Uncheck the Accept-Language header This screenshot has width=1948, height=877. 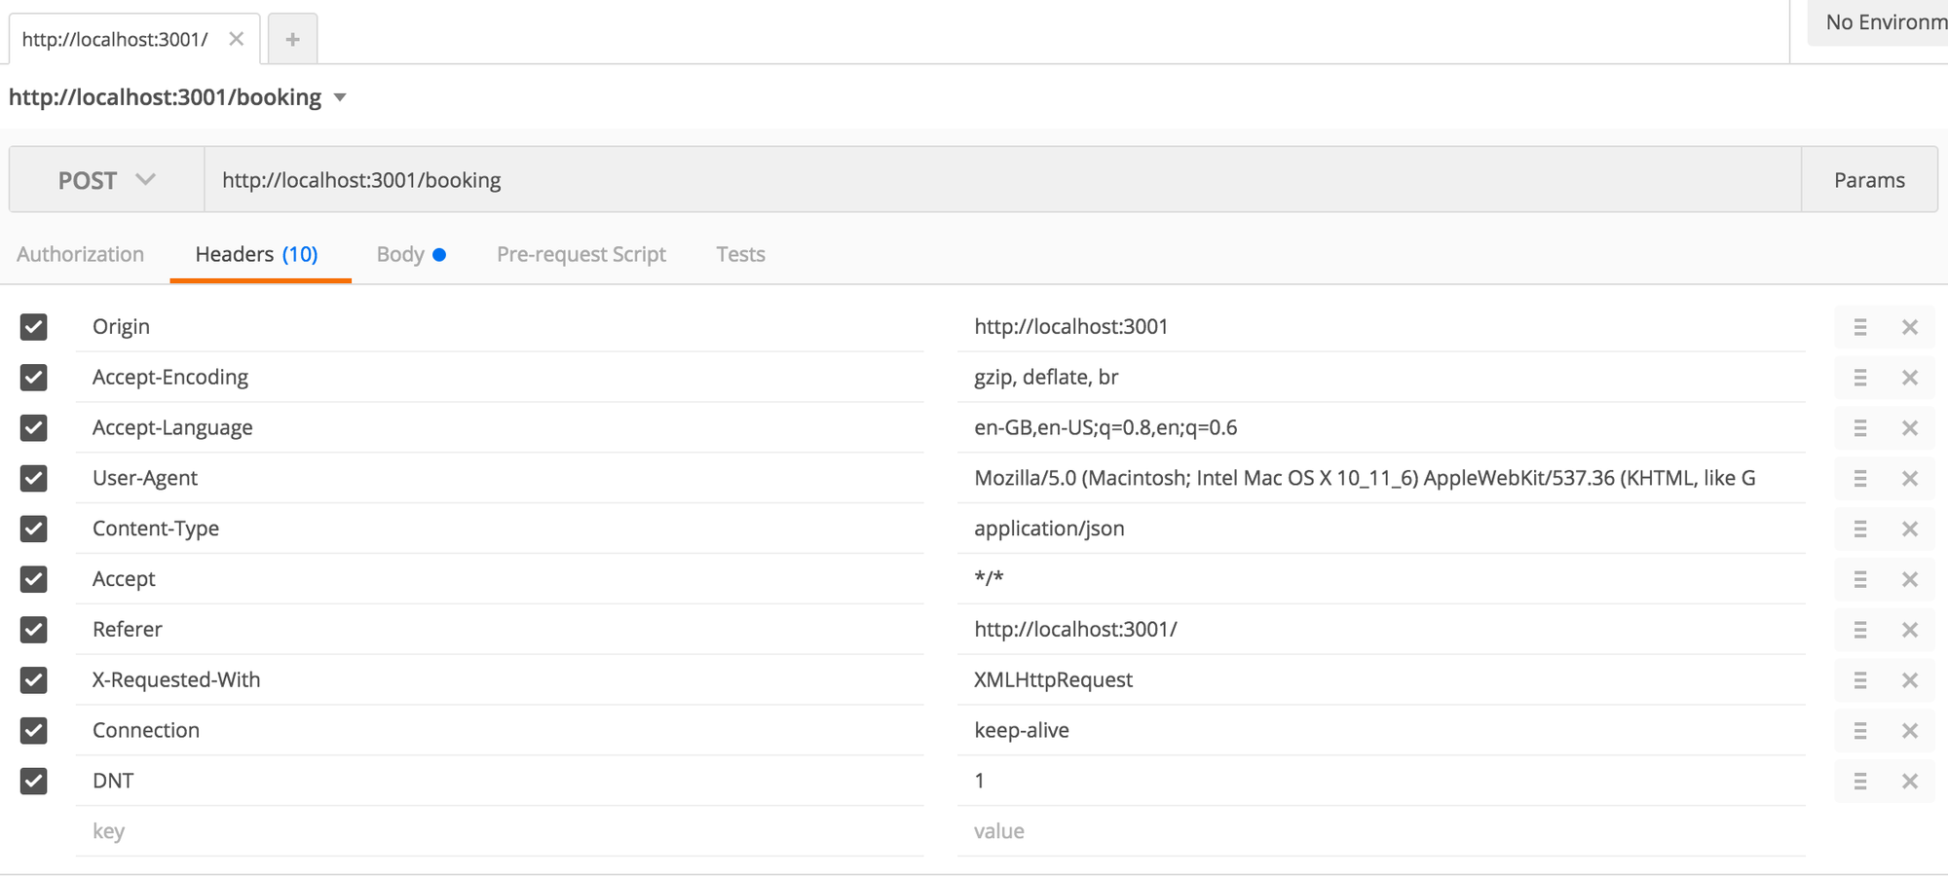34,428
